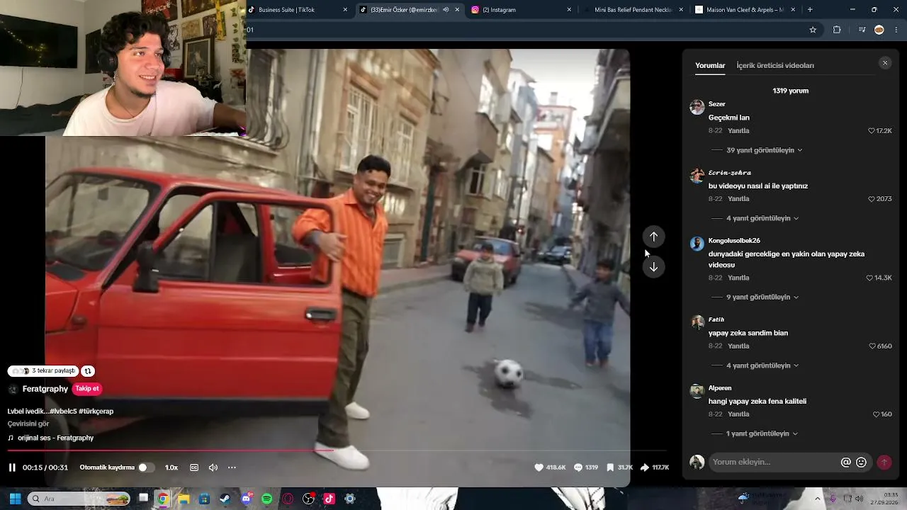
Task: Like Sezer's comment heart
Action: click(872, 131)
